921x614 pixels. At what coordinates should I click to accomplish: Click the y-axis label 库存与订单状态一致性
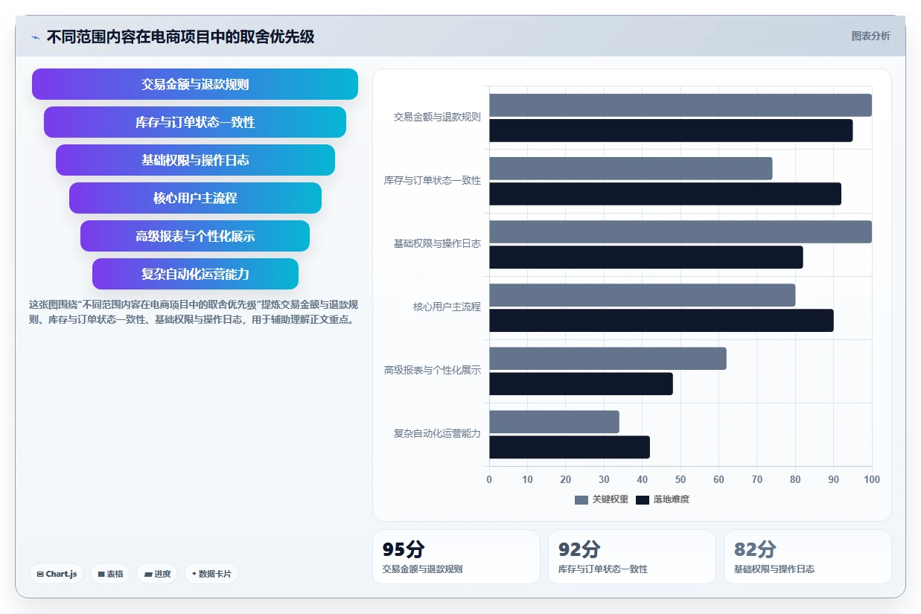pyautogui.click(x=433, y=180)
